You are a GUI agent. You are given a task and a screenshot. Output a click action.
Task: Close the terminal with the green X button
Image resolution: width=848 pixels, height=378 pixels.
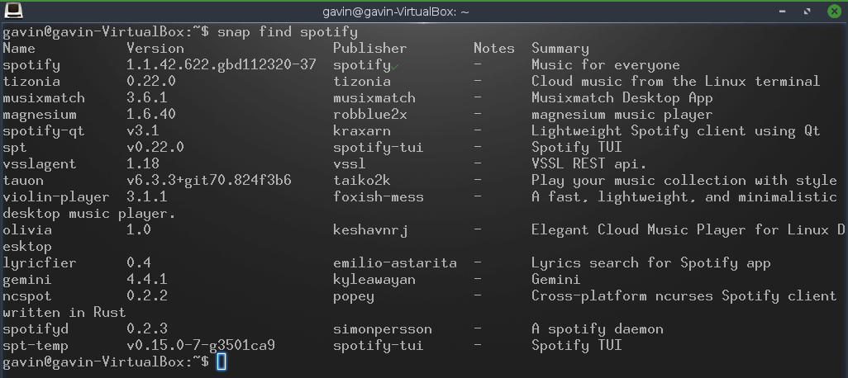[x=834, y=12]
